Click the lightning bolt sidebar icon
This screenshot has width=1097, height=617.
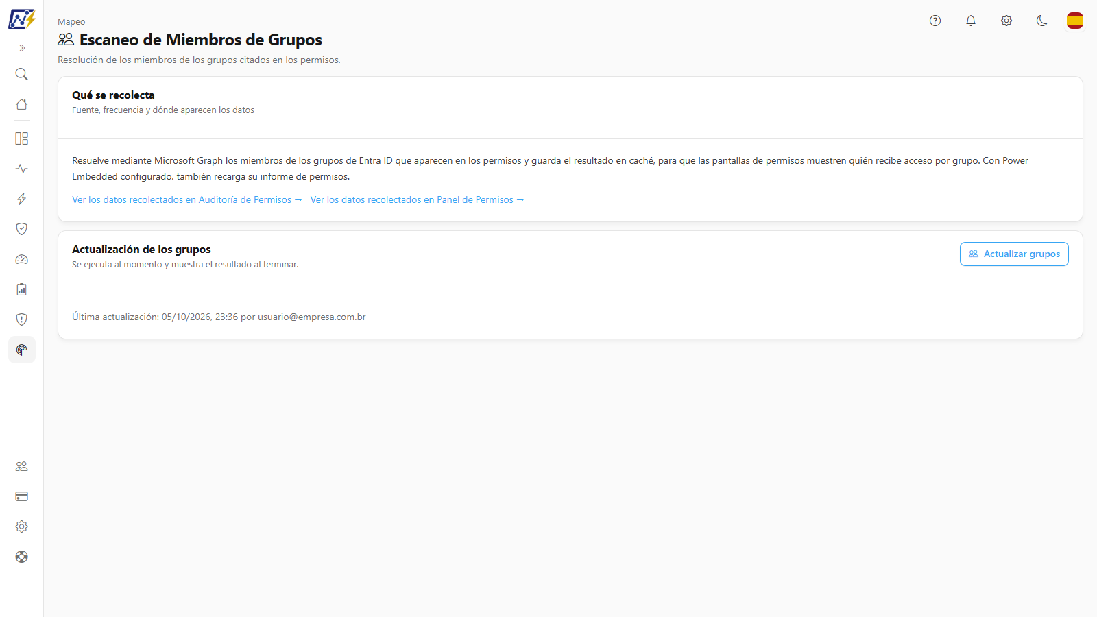tap(22, 199)
